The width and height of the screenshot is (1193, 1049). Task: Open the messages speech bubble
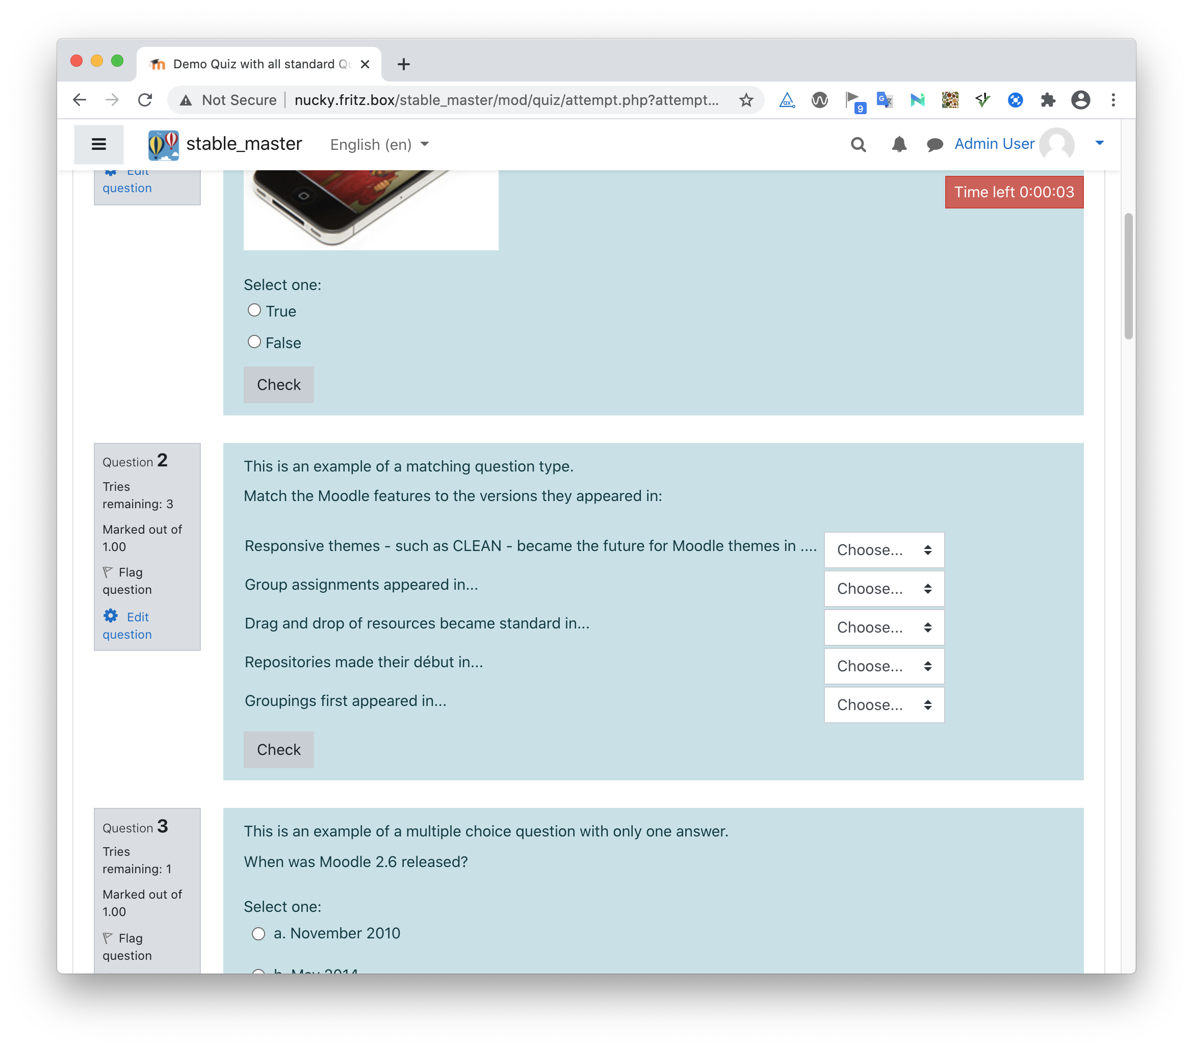click(x=935, y=144)
